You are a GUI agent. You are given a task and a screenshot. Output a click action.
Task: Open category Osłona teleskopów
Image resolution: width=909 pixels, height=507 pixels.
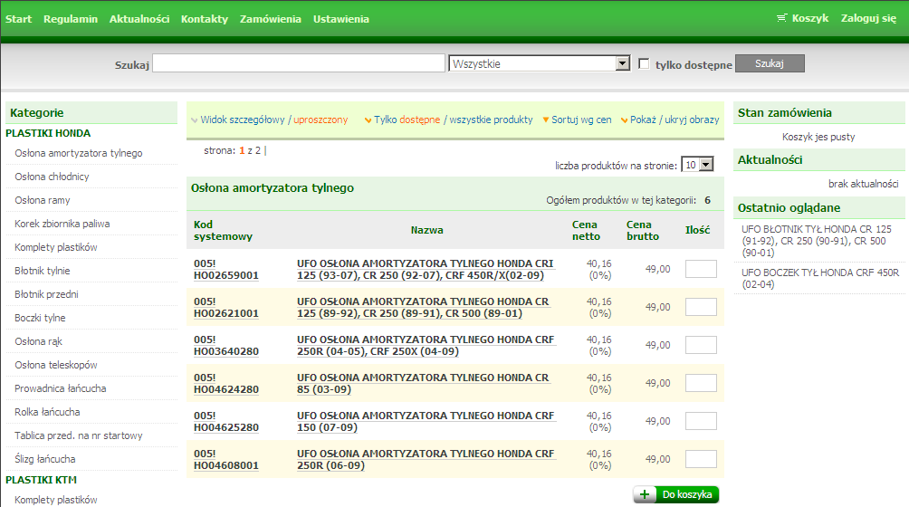point(55,365)
